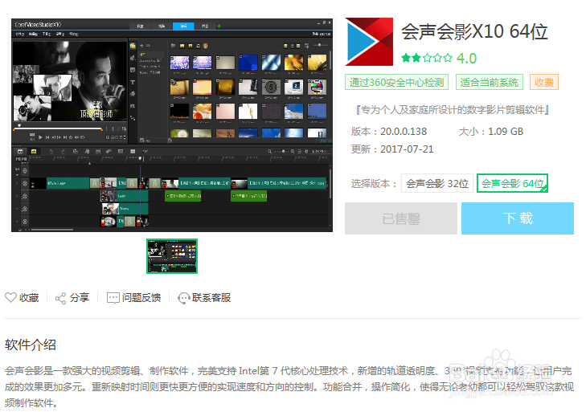586x412 pixels.
Task: Click the red and blue play-arrow app logo
Action: 369,42
